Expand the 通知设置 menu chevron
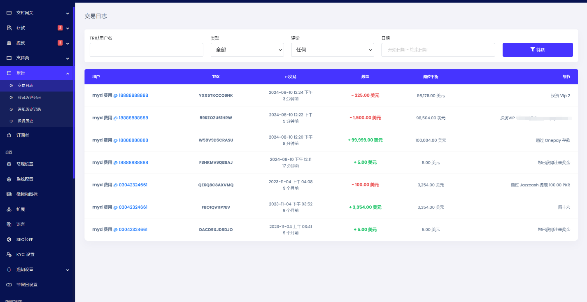The height and width of the screenshot is (302, 587). pyautogui.click(x=68, y=270)
